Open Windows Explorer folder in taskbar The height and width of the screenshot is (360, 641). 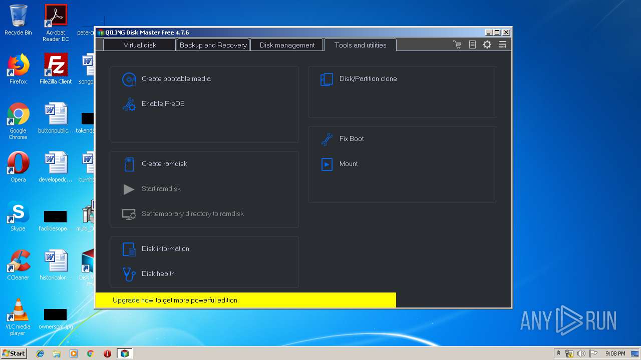pyautogui.click(x=57, y=353)
